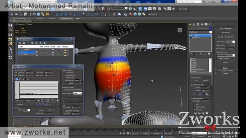The image size is (246, 138).
Task: Toggle the Draw Trace checkbox
Action: click(65, 78)
